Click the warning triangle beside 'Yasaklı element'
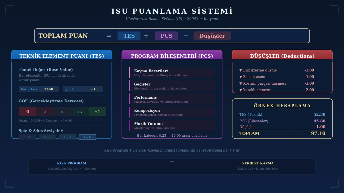This screenshot has height=193, width=344. tap(241, 90)
